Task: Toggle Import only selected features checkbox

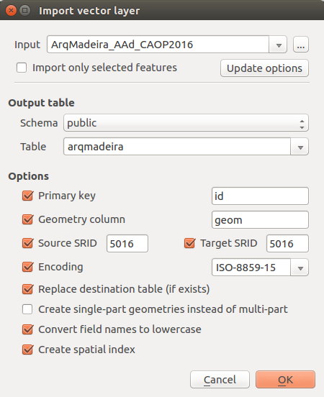Action: (x=22, y=68)
